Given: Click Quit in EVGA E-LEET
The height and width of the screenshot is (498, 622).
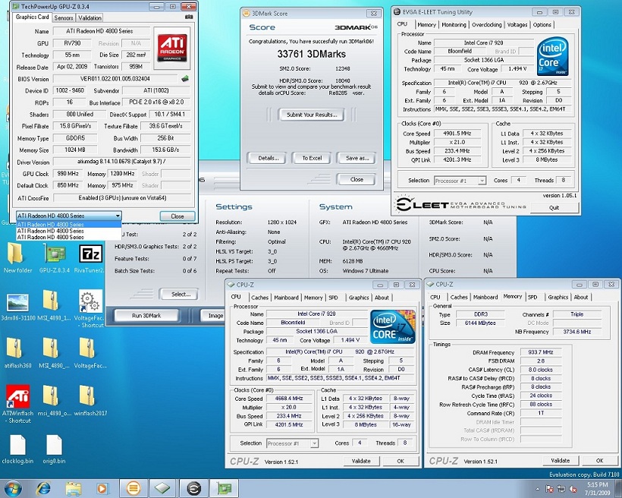Looking at the screenshot, I should 554,207.
